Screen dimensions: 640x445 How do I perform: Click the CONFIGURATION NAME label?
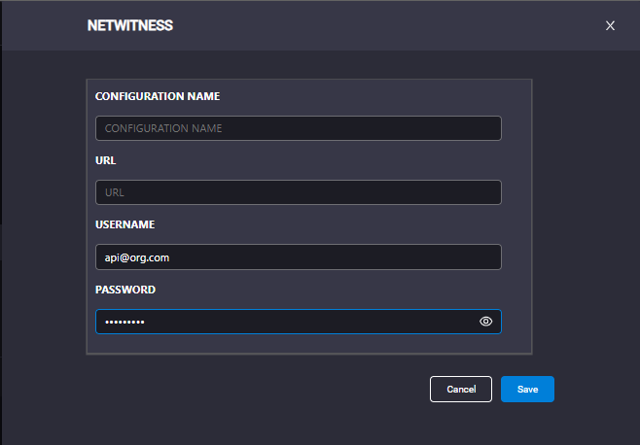tap(158, 96)
